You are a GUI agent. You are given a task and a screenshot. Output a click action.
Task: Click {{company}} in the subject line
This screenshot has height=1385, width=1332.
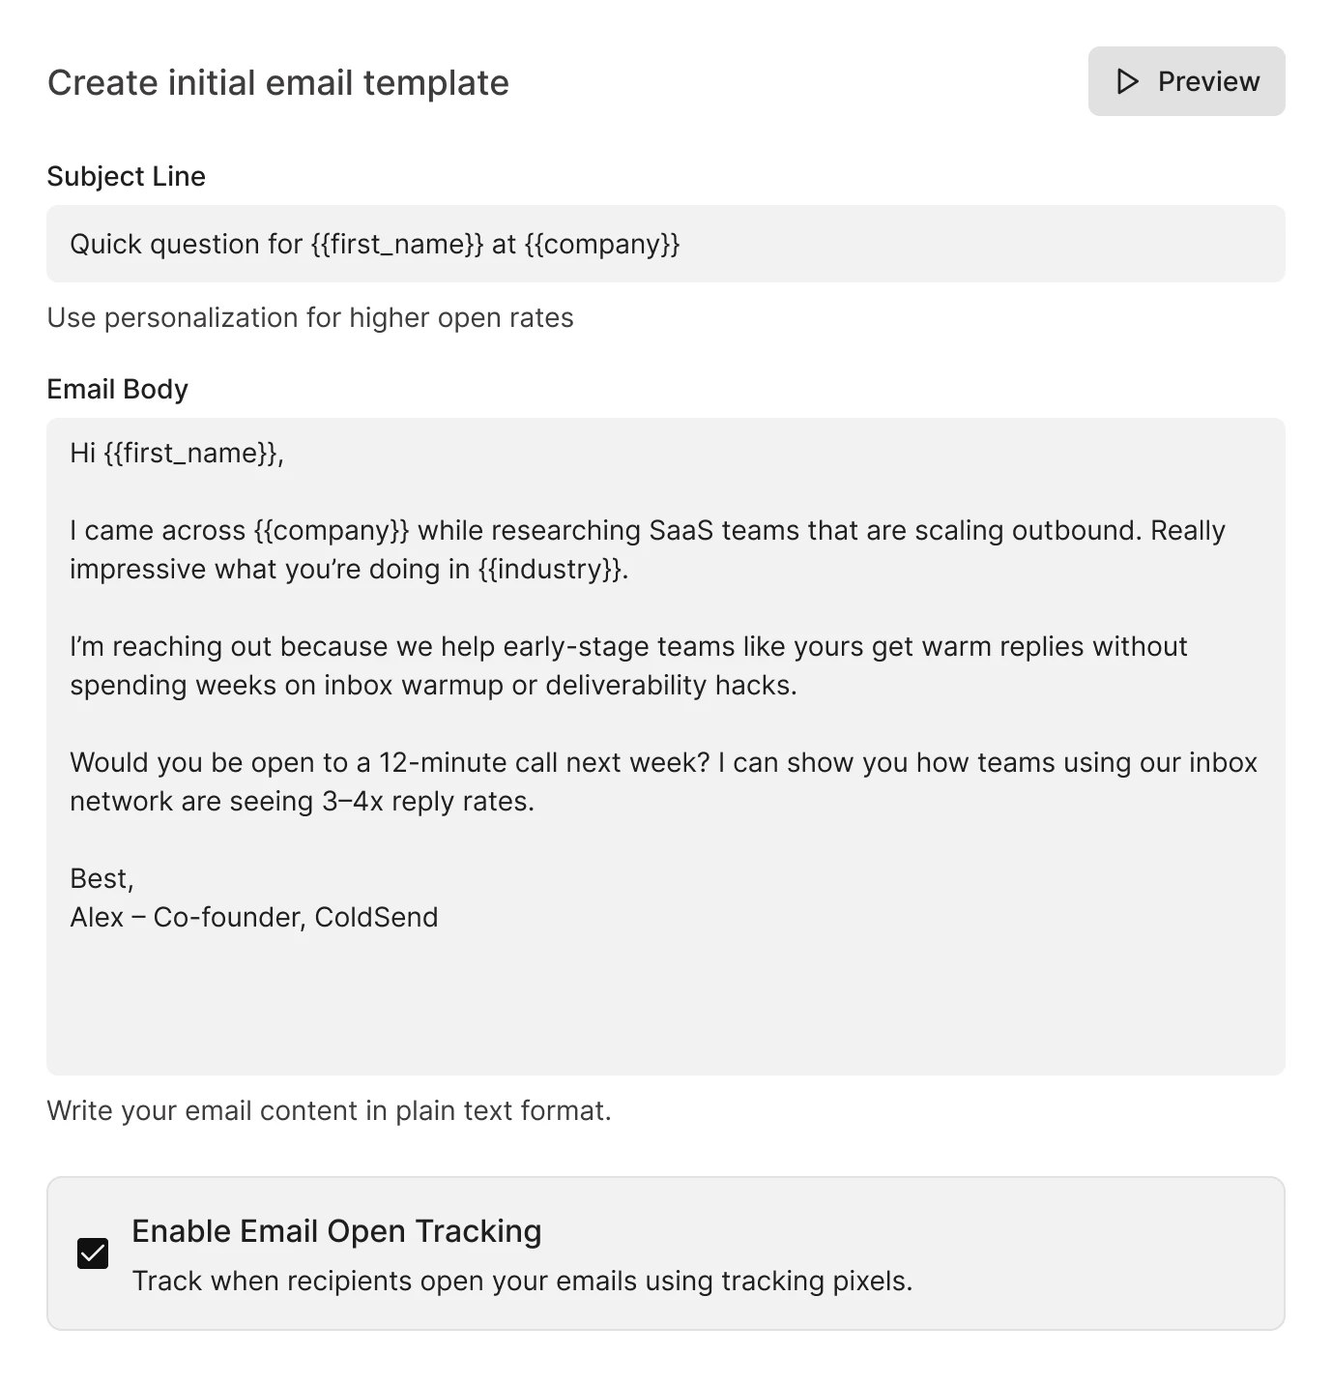point(602,244)
